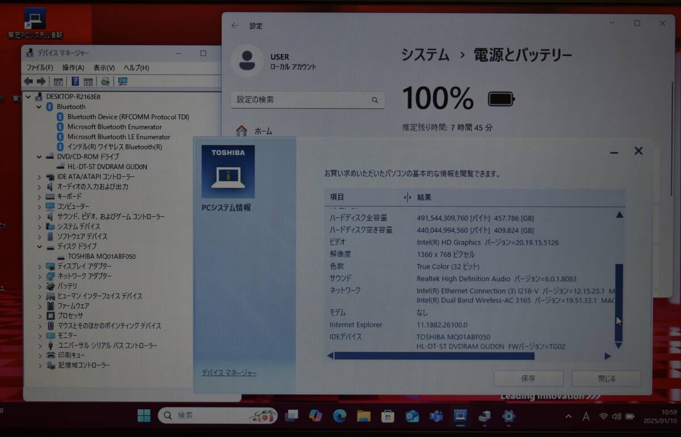This screenshot has height=437, width=681.
Task: Select TOSHIBA MQ01ABF050 disk in device tree
Action: click(101, 257)
